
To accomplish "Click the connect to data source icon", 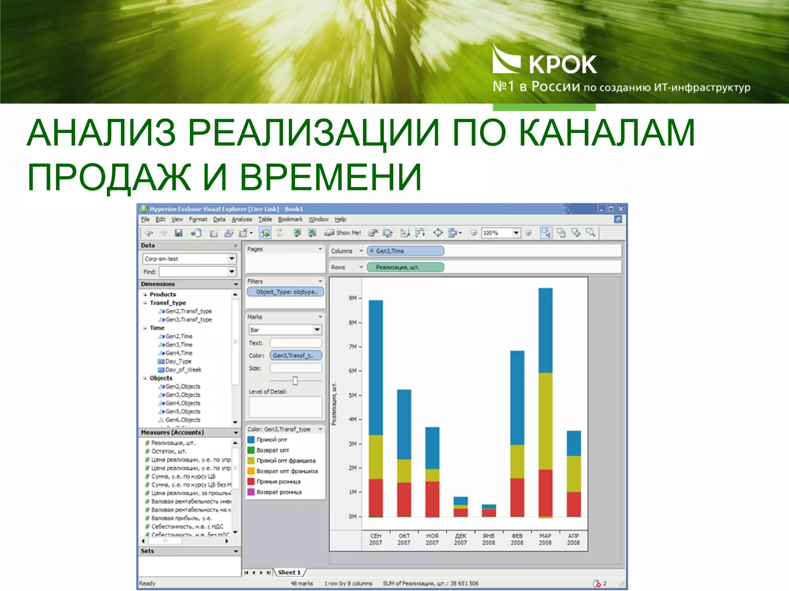I will (196, 233).
